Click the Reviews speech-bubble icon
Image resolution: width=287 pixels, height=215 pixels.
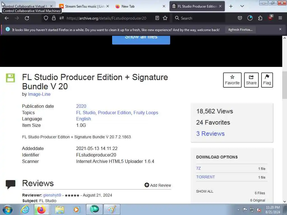coord(10,184)
